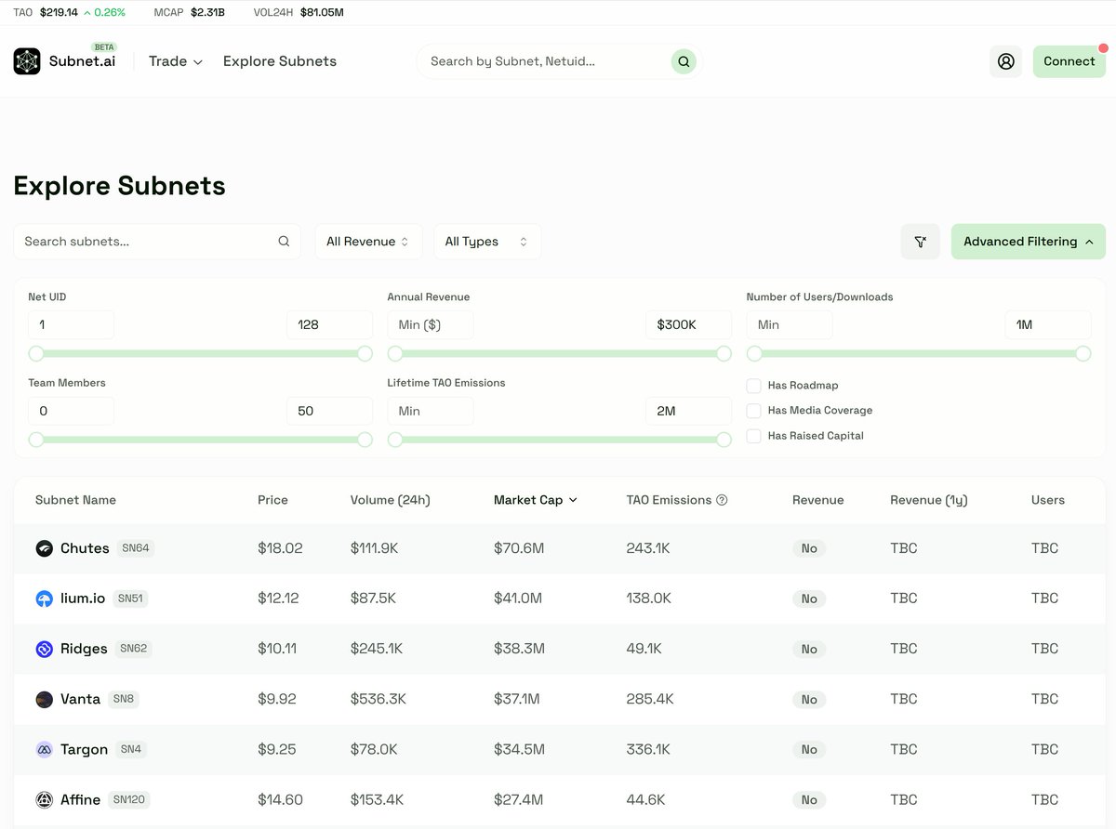Viewport: 1116px width, 829px height.
Task: Click the Net UID minimum field
Action: click(x=72, y=324)
